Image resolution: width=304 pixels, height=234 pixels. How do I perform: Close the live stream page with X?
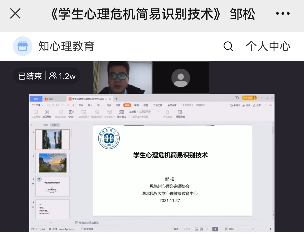click(15, 14)
